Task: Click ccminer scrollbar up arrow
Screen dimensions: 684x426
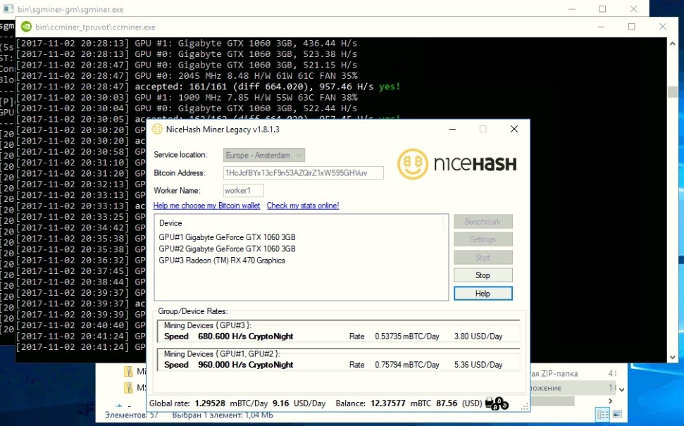Action: 672,44
